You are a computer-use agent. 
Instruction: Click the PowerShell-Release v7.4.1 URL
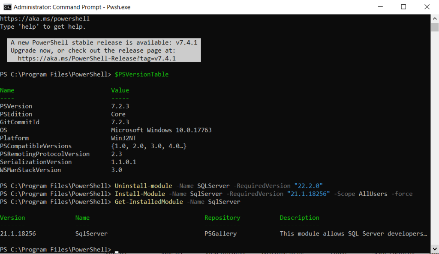pyautogui.click(x=97, y=58)
